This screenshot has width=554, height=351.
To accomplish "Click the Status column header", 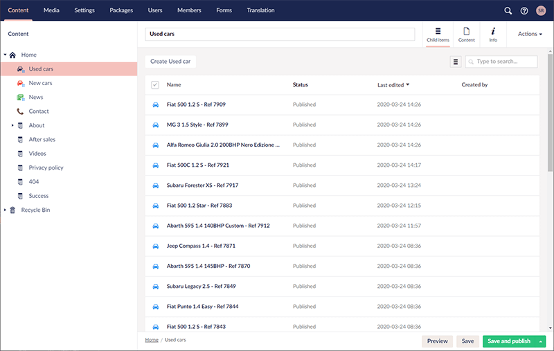I will (x=301, y=84).
